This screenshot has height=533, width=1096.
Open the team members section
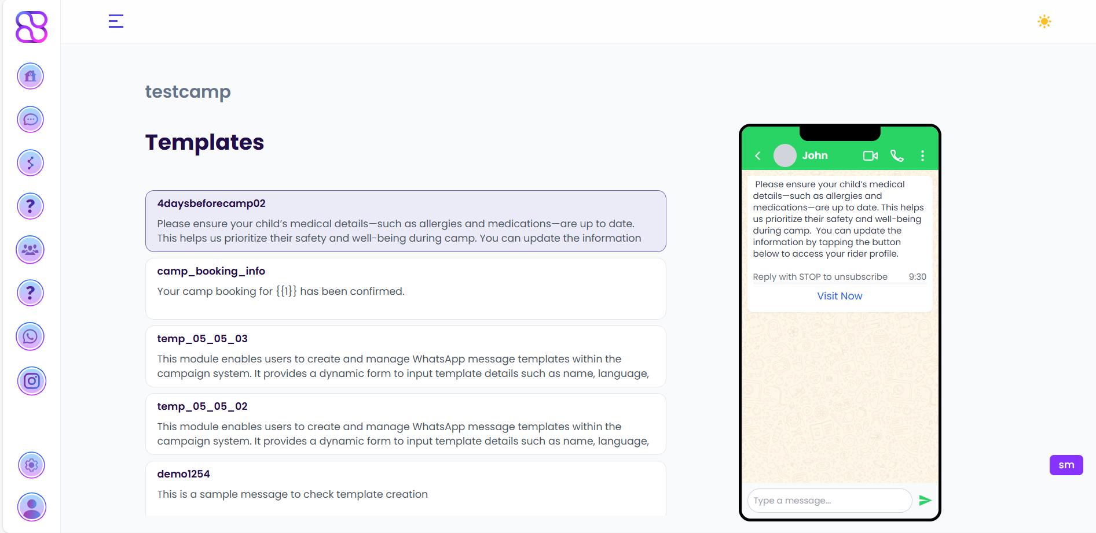(x=30, y=250)
